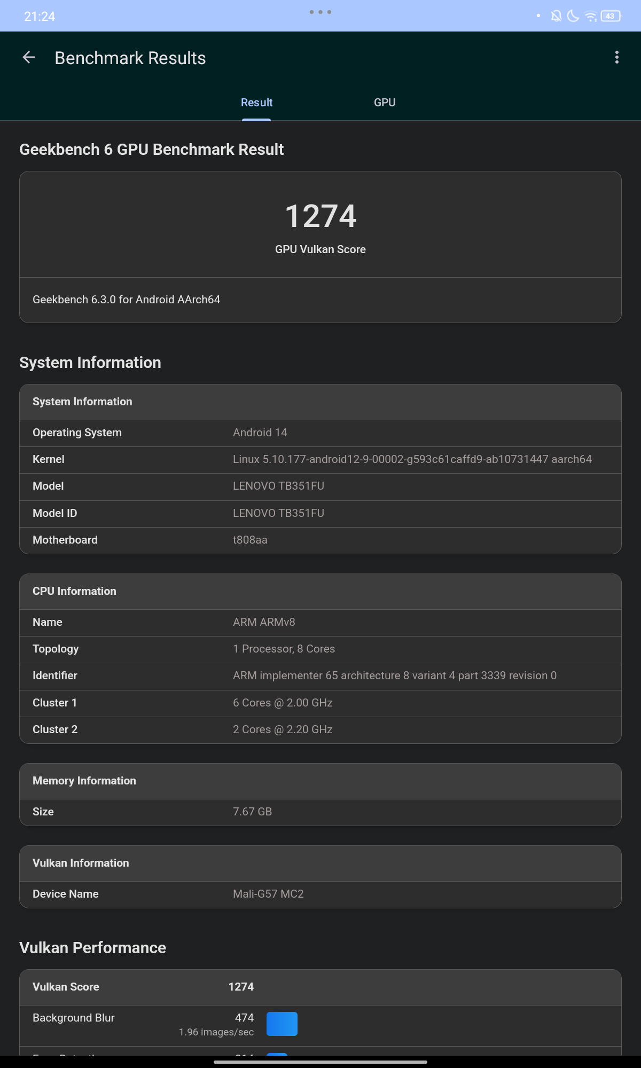Tap the 7.67 GB memory size value
The height and width of the screenshot is (1068, 641).
[x=252, y=812]
